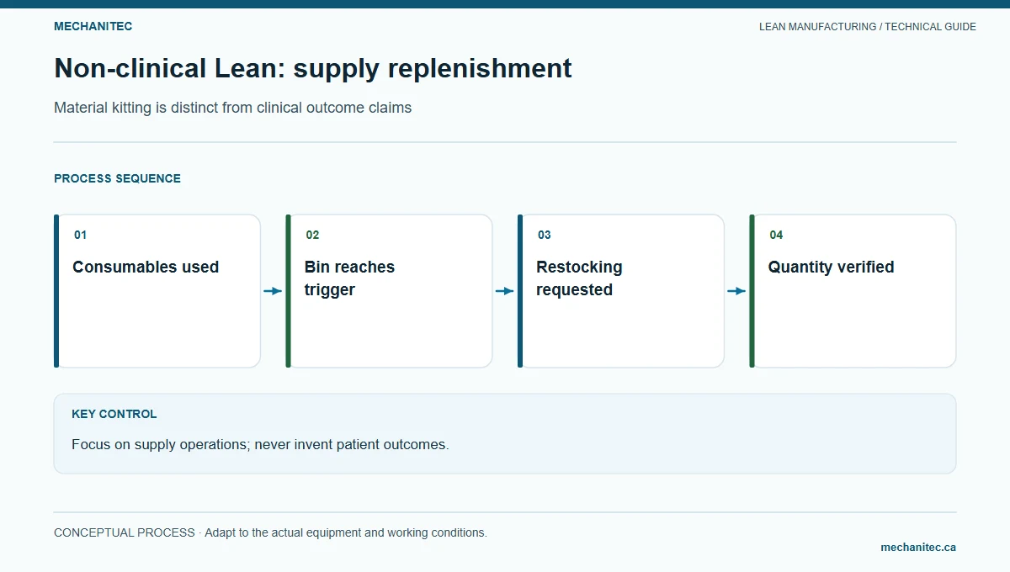
Task: Click arrow between Restocking requested and Quantity verified
Action: (x=737, y=291)
